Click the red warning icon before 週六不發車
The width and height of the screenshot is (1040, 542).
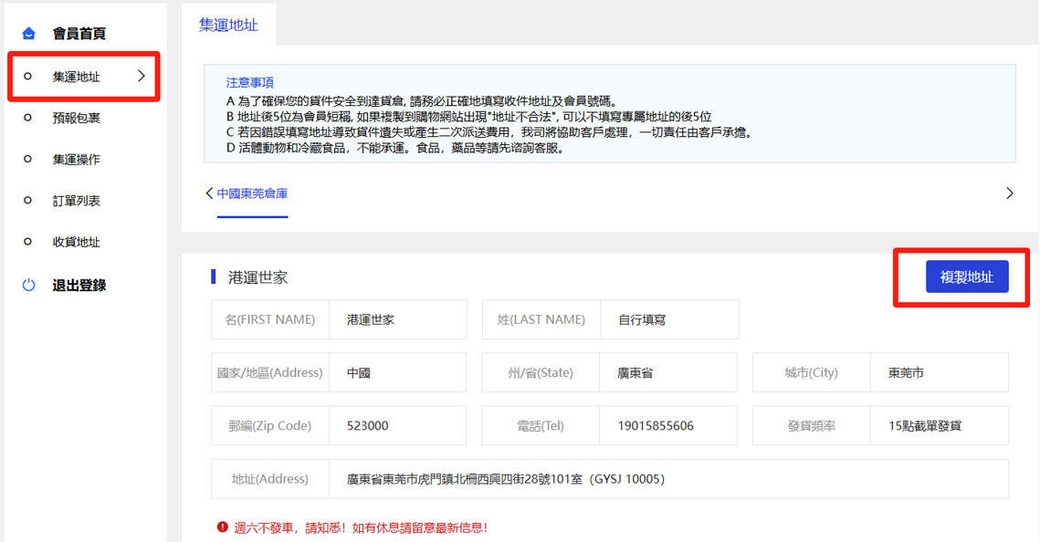point(222,527)
